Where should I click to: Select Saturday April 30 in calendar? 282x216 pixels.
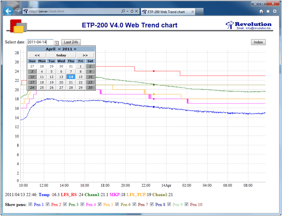[x=90, y=88]
